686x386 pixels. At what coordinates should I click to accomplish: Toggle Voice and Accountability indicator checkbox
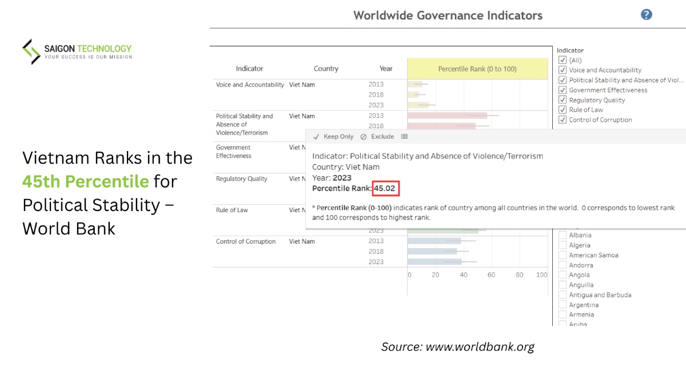(x=562, y=70)
